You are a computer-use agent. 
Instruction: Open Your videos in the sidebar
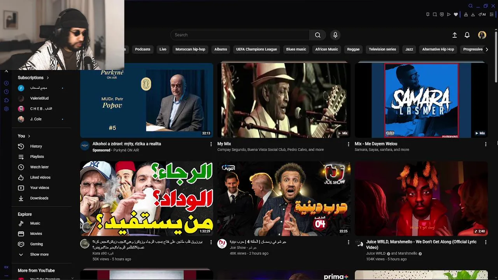click(x=42, y=188)
